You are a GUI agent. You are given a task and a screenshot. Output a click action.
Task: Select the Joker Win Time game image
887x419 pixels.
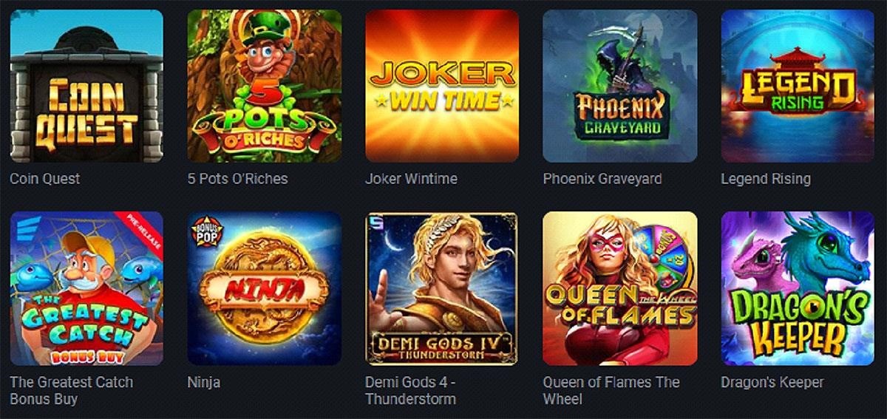coord(442,86)
